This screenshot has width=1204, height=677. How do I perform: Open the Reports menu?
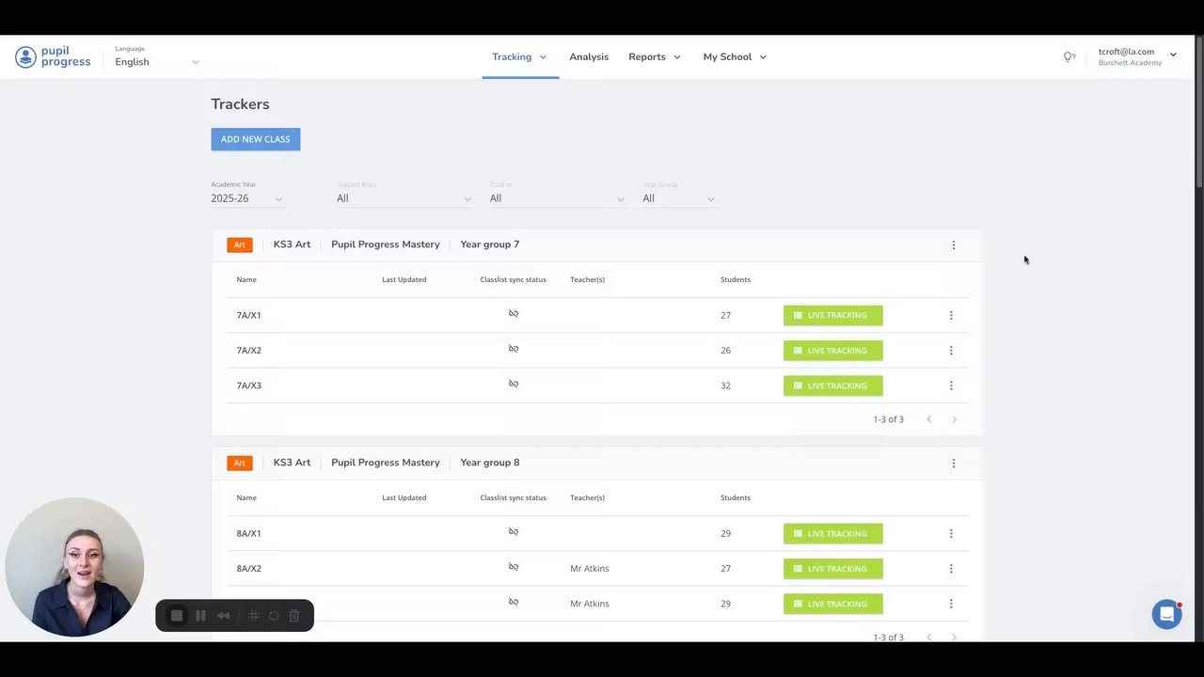click(x=655, y=56)
